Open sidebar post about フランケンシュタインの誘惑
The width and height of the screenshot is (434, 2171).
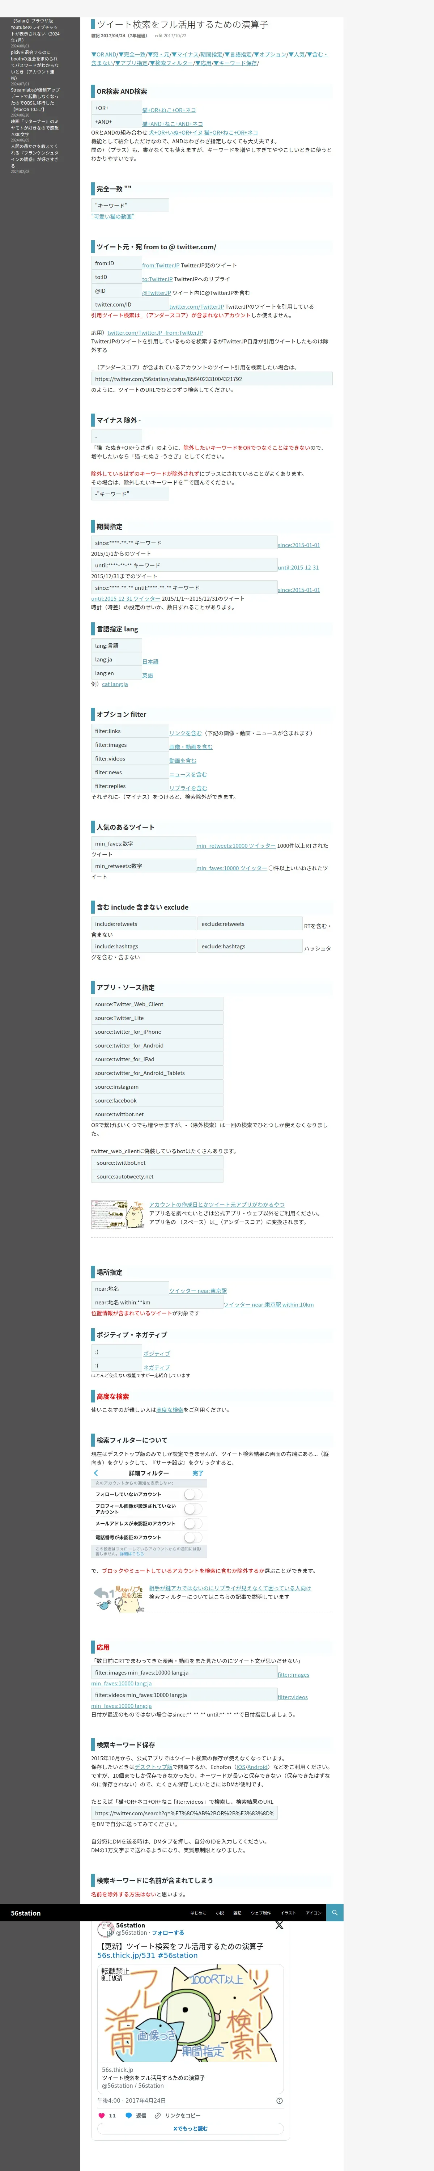click(35, 156)
